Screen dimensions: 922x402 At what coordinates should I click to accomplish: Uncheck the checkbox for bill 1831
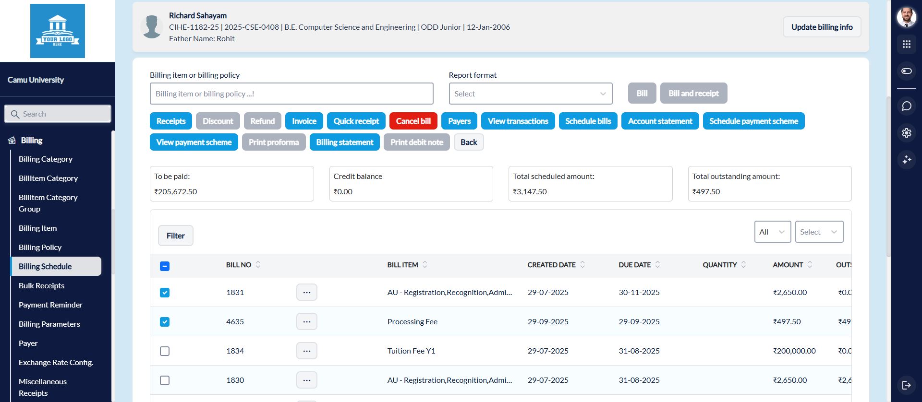(165, 293)
